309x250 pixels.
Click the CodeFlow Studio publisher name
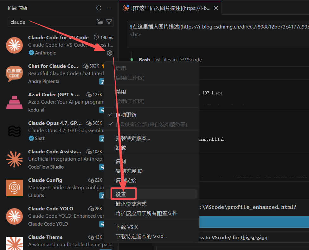coord(46,167)
